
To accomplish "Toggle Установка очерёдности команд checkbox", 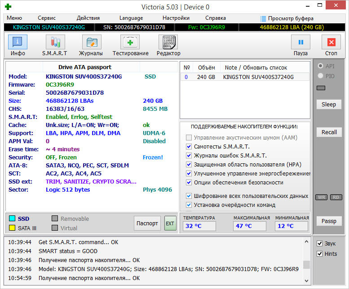I will click(189, 205).
